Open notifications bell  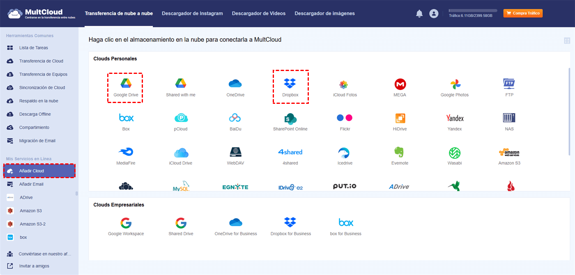419,14
